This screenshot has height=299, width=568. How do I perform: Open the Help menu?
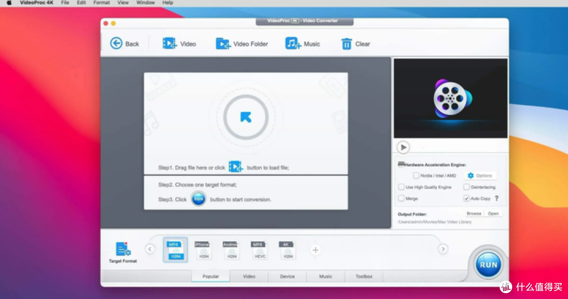point(167,3)
